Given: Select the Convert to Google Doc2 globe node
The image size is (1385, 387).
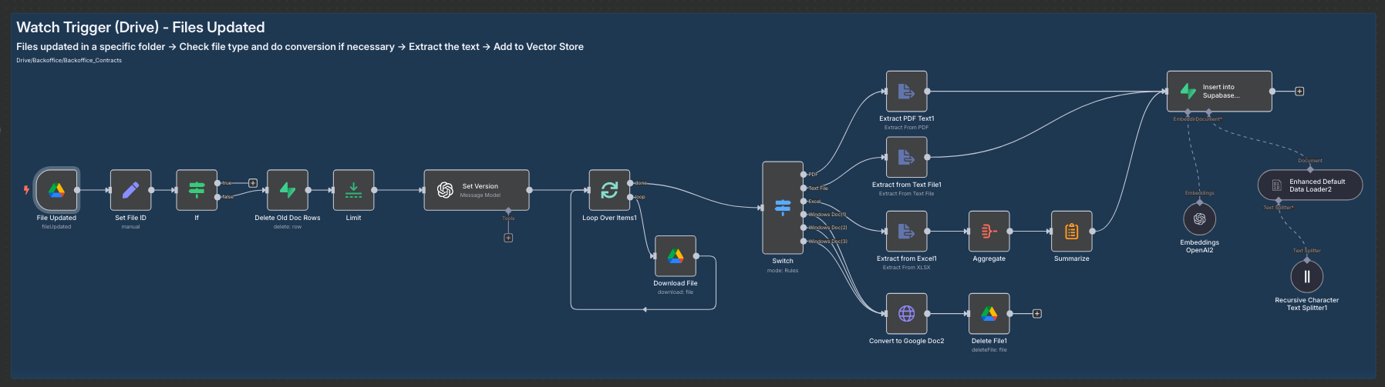Looking at the screenshot, I should pos(907,313).
